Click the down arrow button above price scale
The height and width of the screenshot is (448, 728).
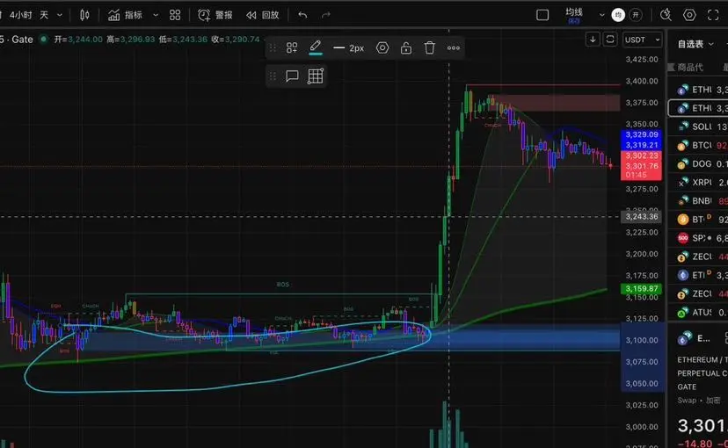pos(593,40)
